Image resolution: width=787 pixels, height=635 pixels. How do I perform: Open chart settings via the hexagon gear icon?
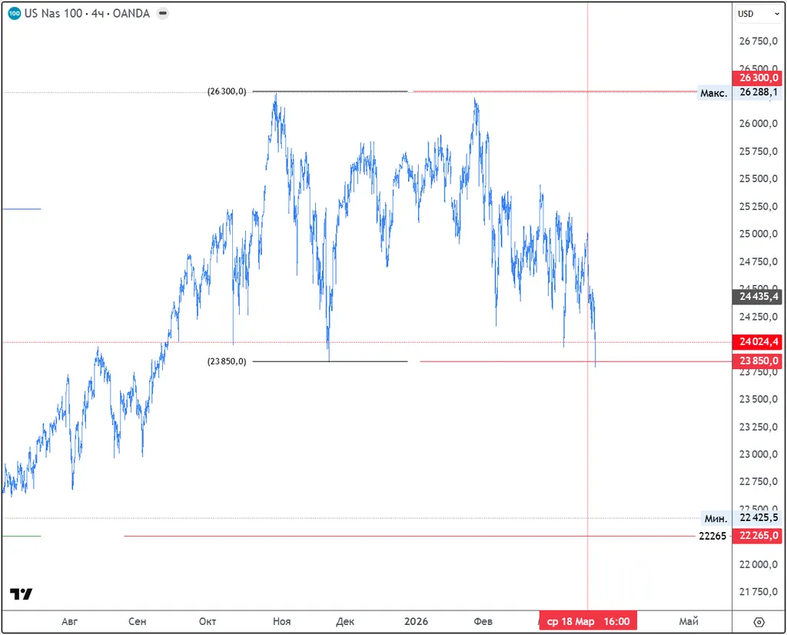pyautogui.click(x=759, y=622)
